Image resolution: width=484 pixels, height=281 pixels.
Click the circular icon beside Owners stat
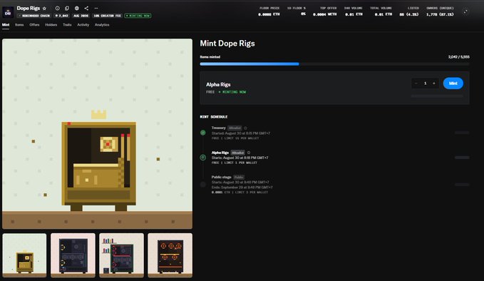pos(465,11)
